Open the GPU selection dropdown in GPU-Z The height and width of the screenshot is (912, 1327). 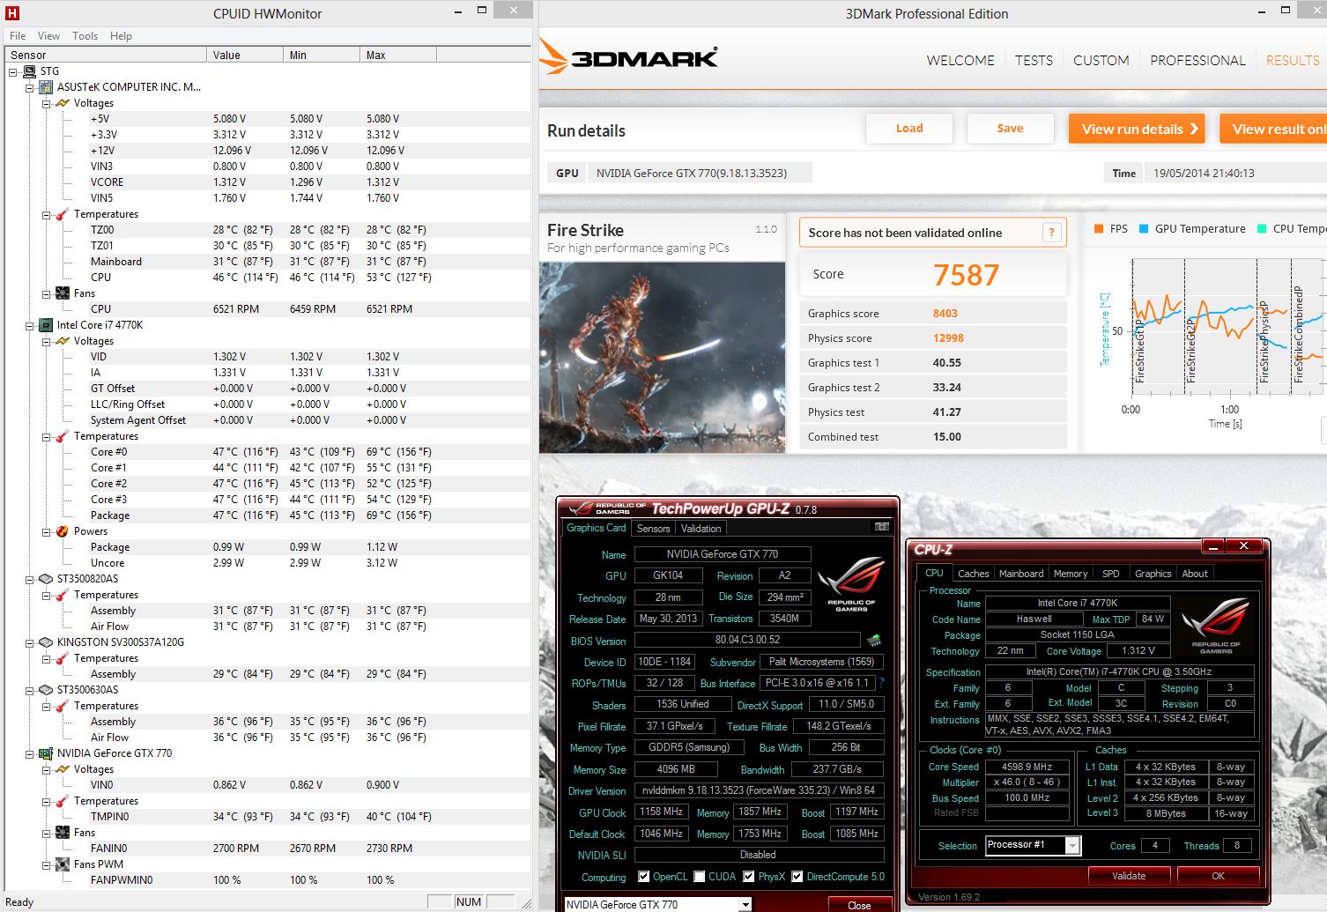[745, 905]
